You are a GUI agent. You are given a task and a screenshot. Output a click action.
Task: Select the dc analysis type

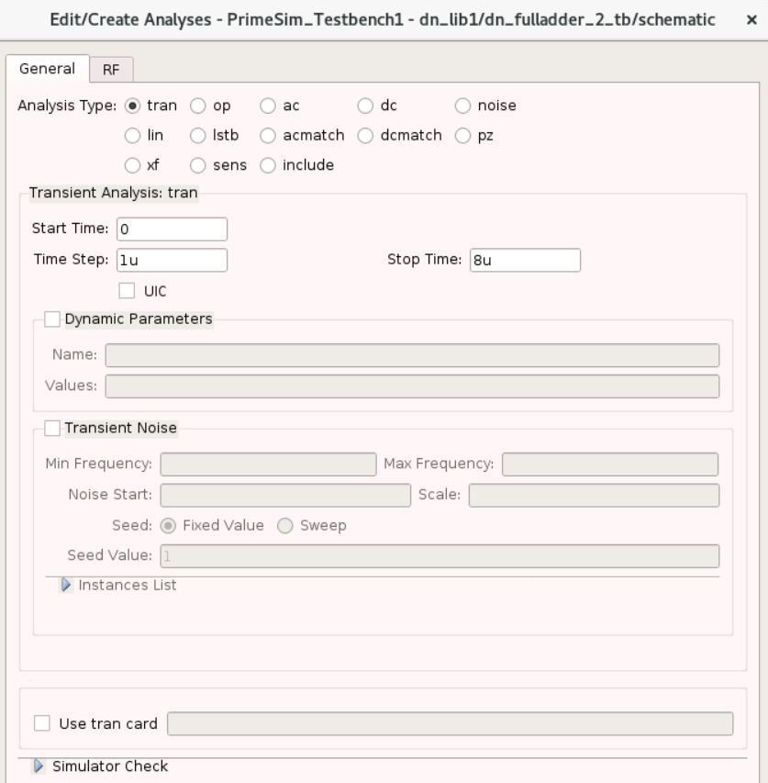coord(366,104)
